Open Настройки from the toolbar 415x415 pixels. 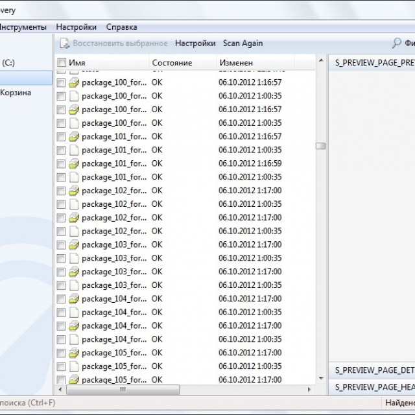[195, 43]
